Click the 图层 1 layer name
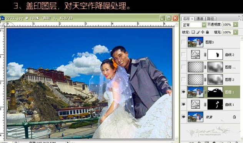Image resolution: width=243 pixels, height=143 pixels. point(230,92)
